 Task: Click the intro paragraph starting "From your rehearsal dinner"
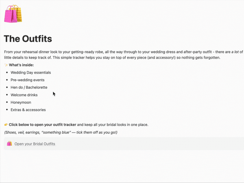point(102,52)
